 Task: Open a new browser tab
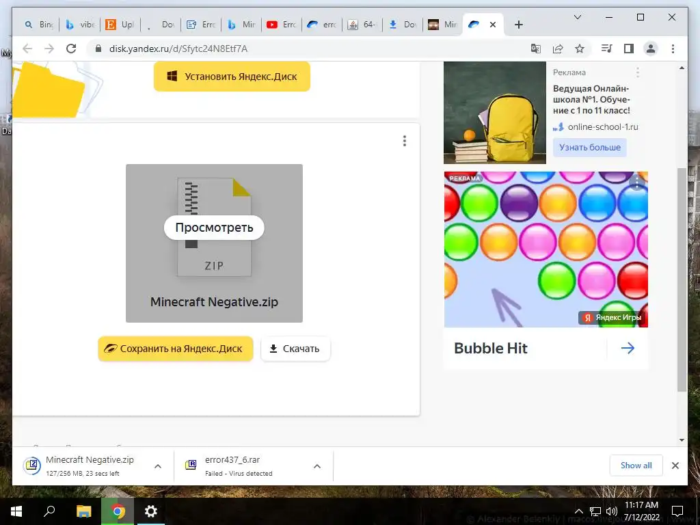point(518,25)
